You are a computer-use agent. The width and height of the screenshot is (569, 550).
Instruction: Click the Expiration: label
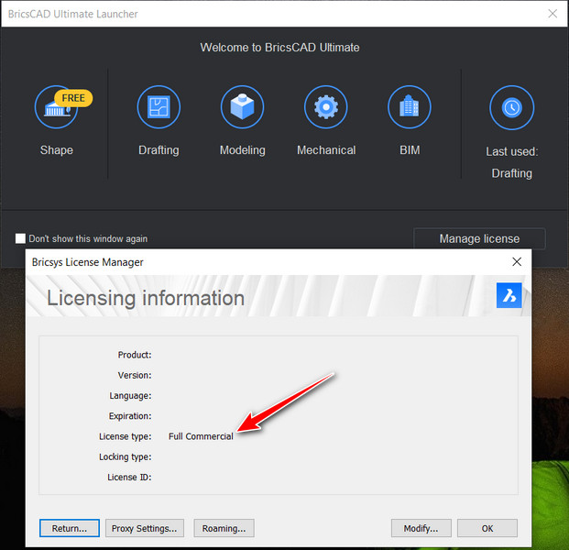coord(130,416)
